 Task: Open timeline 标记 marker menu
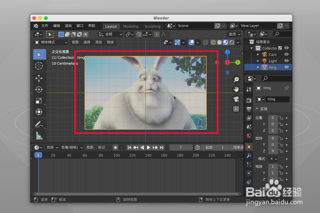102,148
